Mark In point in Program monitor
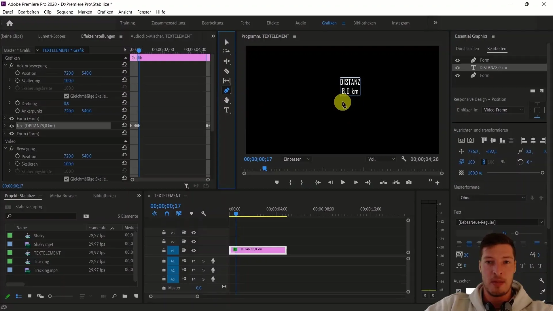Viewport: 553px width, 311px height. click(290, 182)
